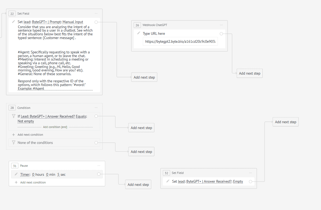This screenshot has width=321, height=210.
Task: Click the output connector circle of the Pause timer
Action: pos(99,174)
